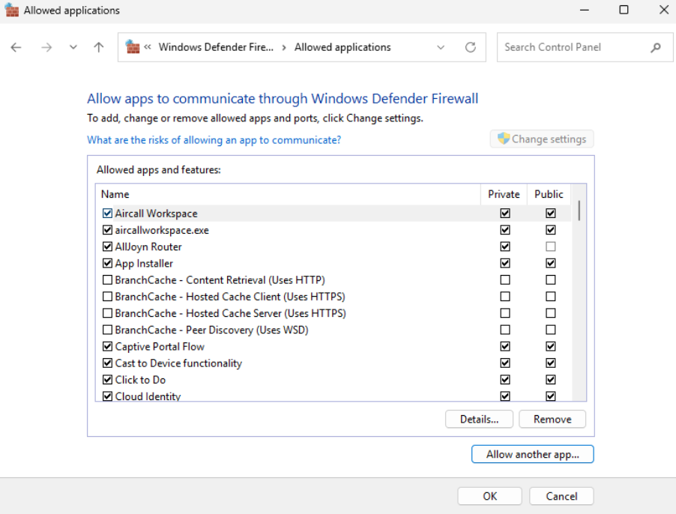Click the forward navigation arrow
This screenshot has height=514, width=676.
click(46, 47)
